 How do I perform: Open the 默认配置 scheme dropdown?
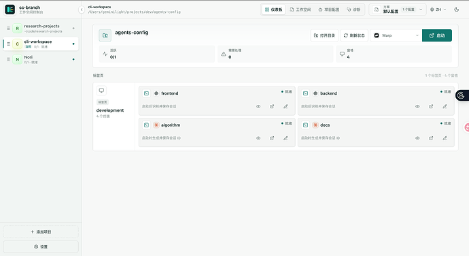pos(398,10)
